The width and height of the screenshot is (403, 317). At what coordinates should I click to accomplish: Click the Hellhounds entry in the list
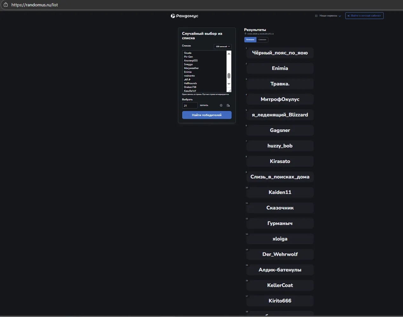click(191, 83)
